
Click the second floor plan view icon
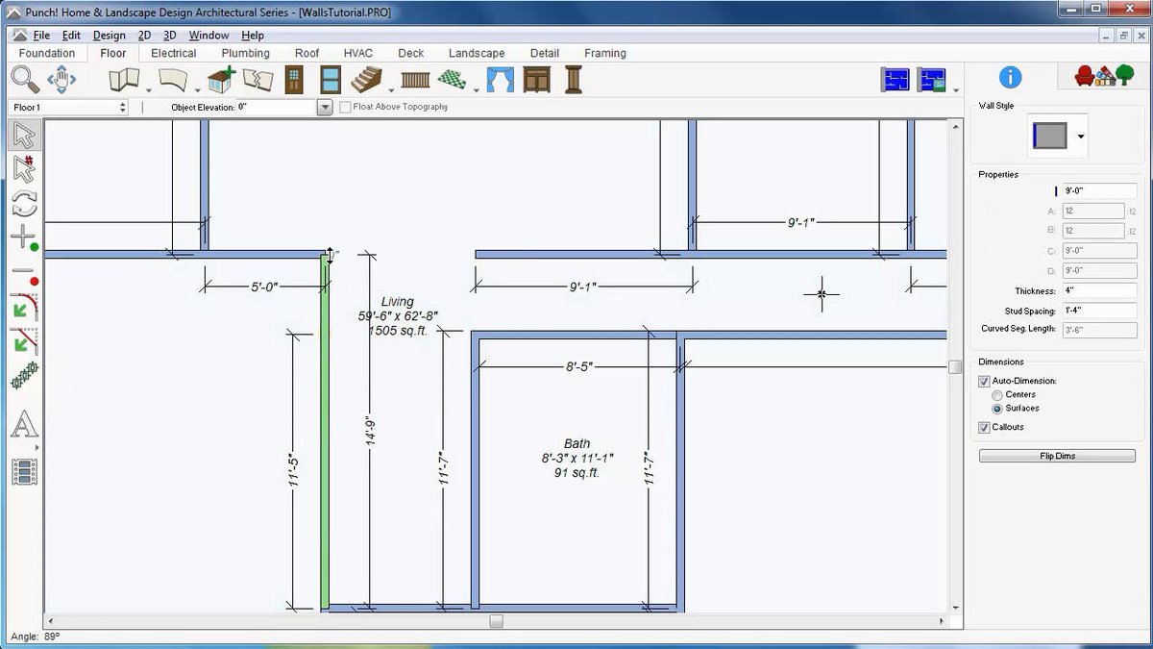coord(932,80)
